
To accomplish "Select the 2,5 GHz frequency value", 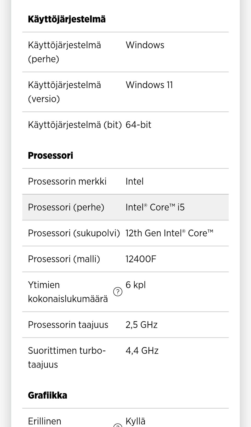I will [x=141, y=325].
